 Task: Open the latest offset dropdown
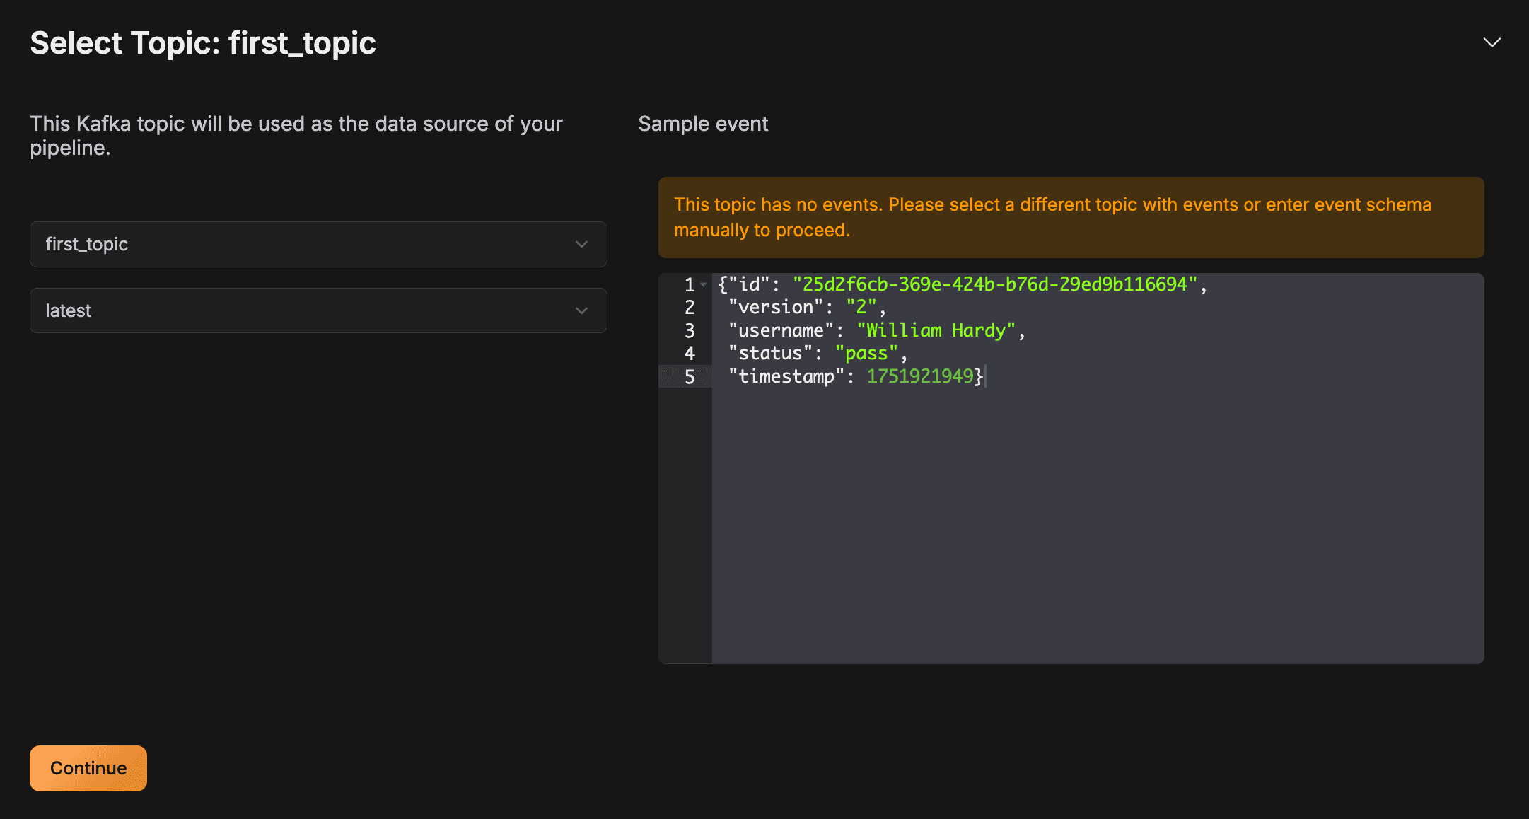318,310
